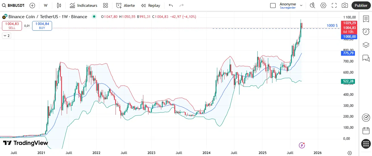Click the 2024 label on time axis
The image size is (372, 156).
[206, 153]
